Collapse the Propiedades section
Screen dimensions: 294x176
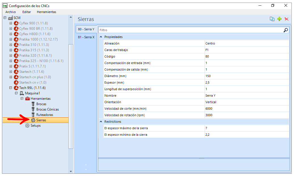(x=101, y=37)
